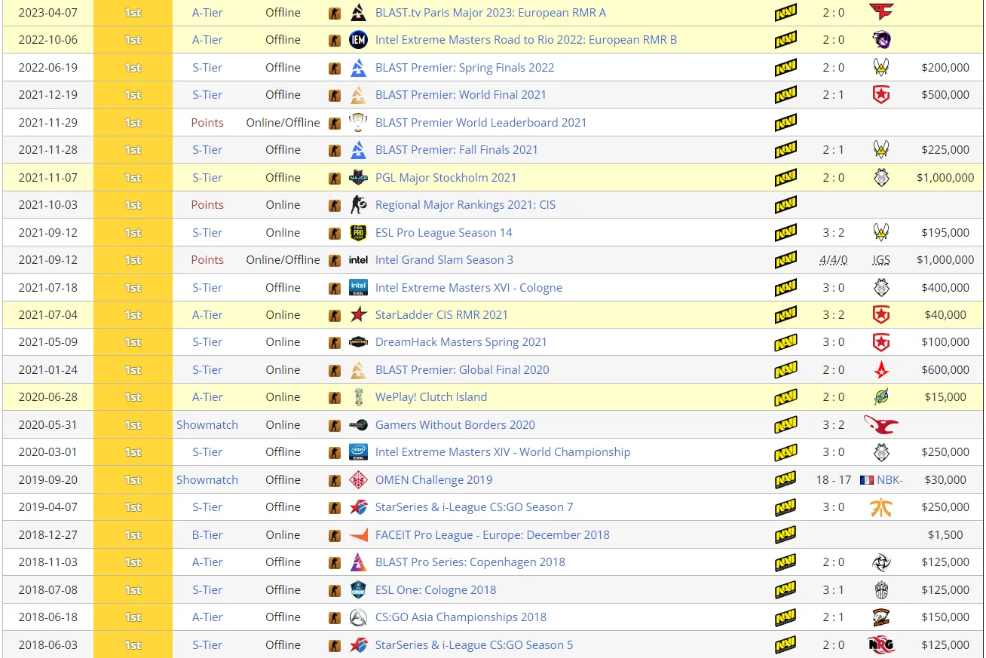Click the 18 - 17 score in the OMEN Challenge row

point(834,479)
